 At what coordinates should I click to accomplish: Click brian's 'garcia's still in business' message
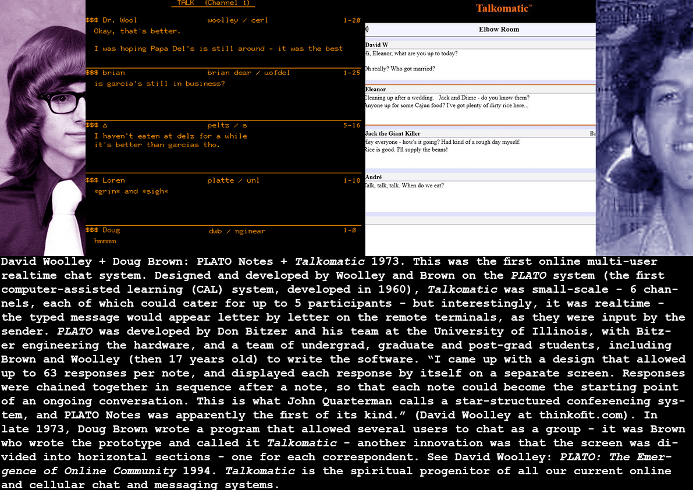click(x=159, y=84)
